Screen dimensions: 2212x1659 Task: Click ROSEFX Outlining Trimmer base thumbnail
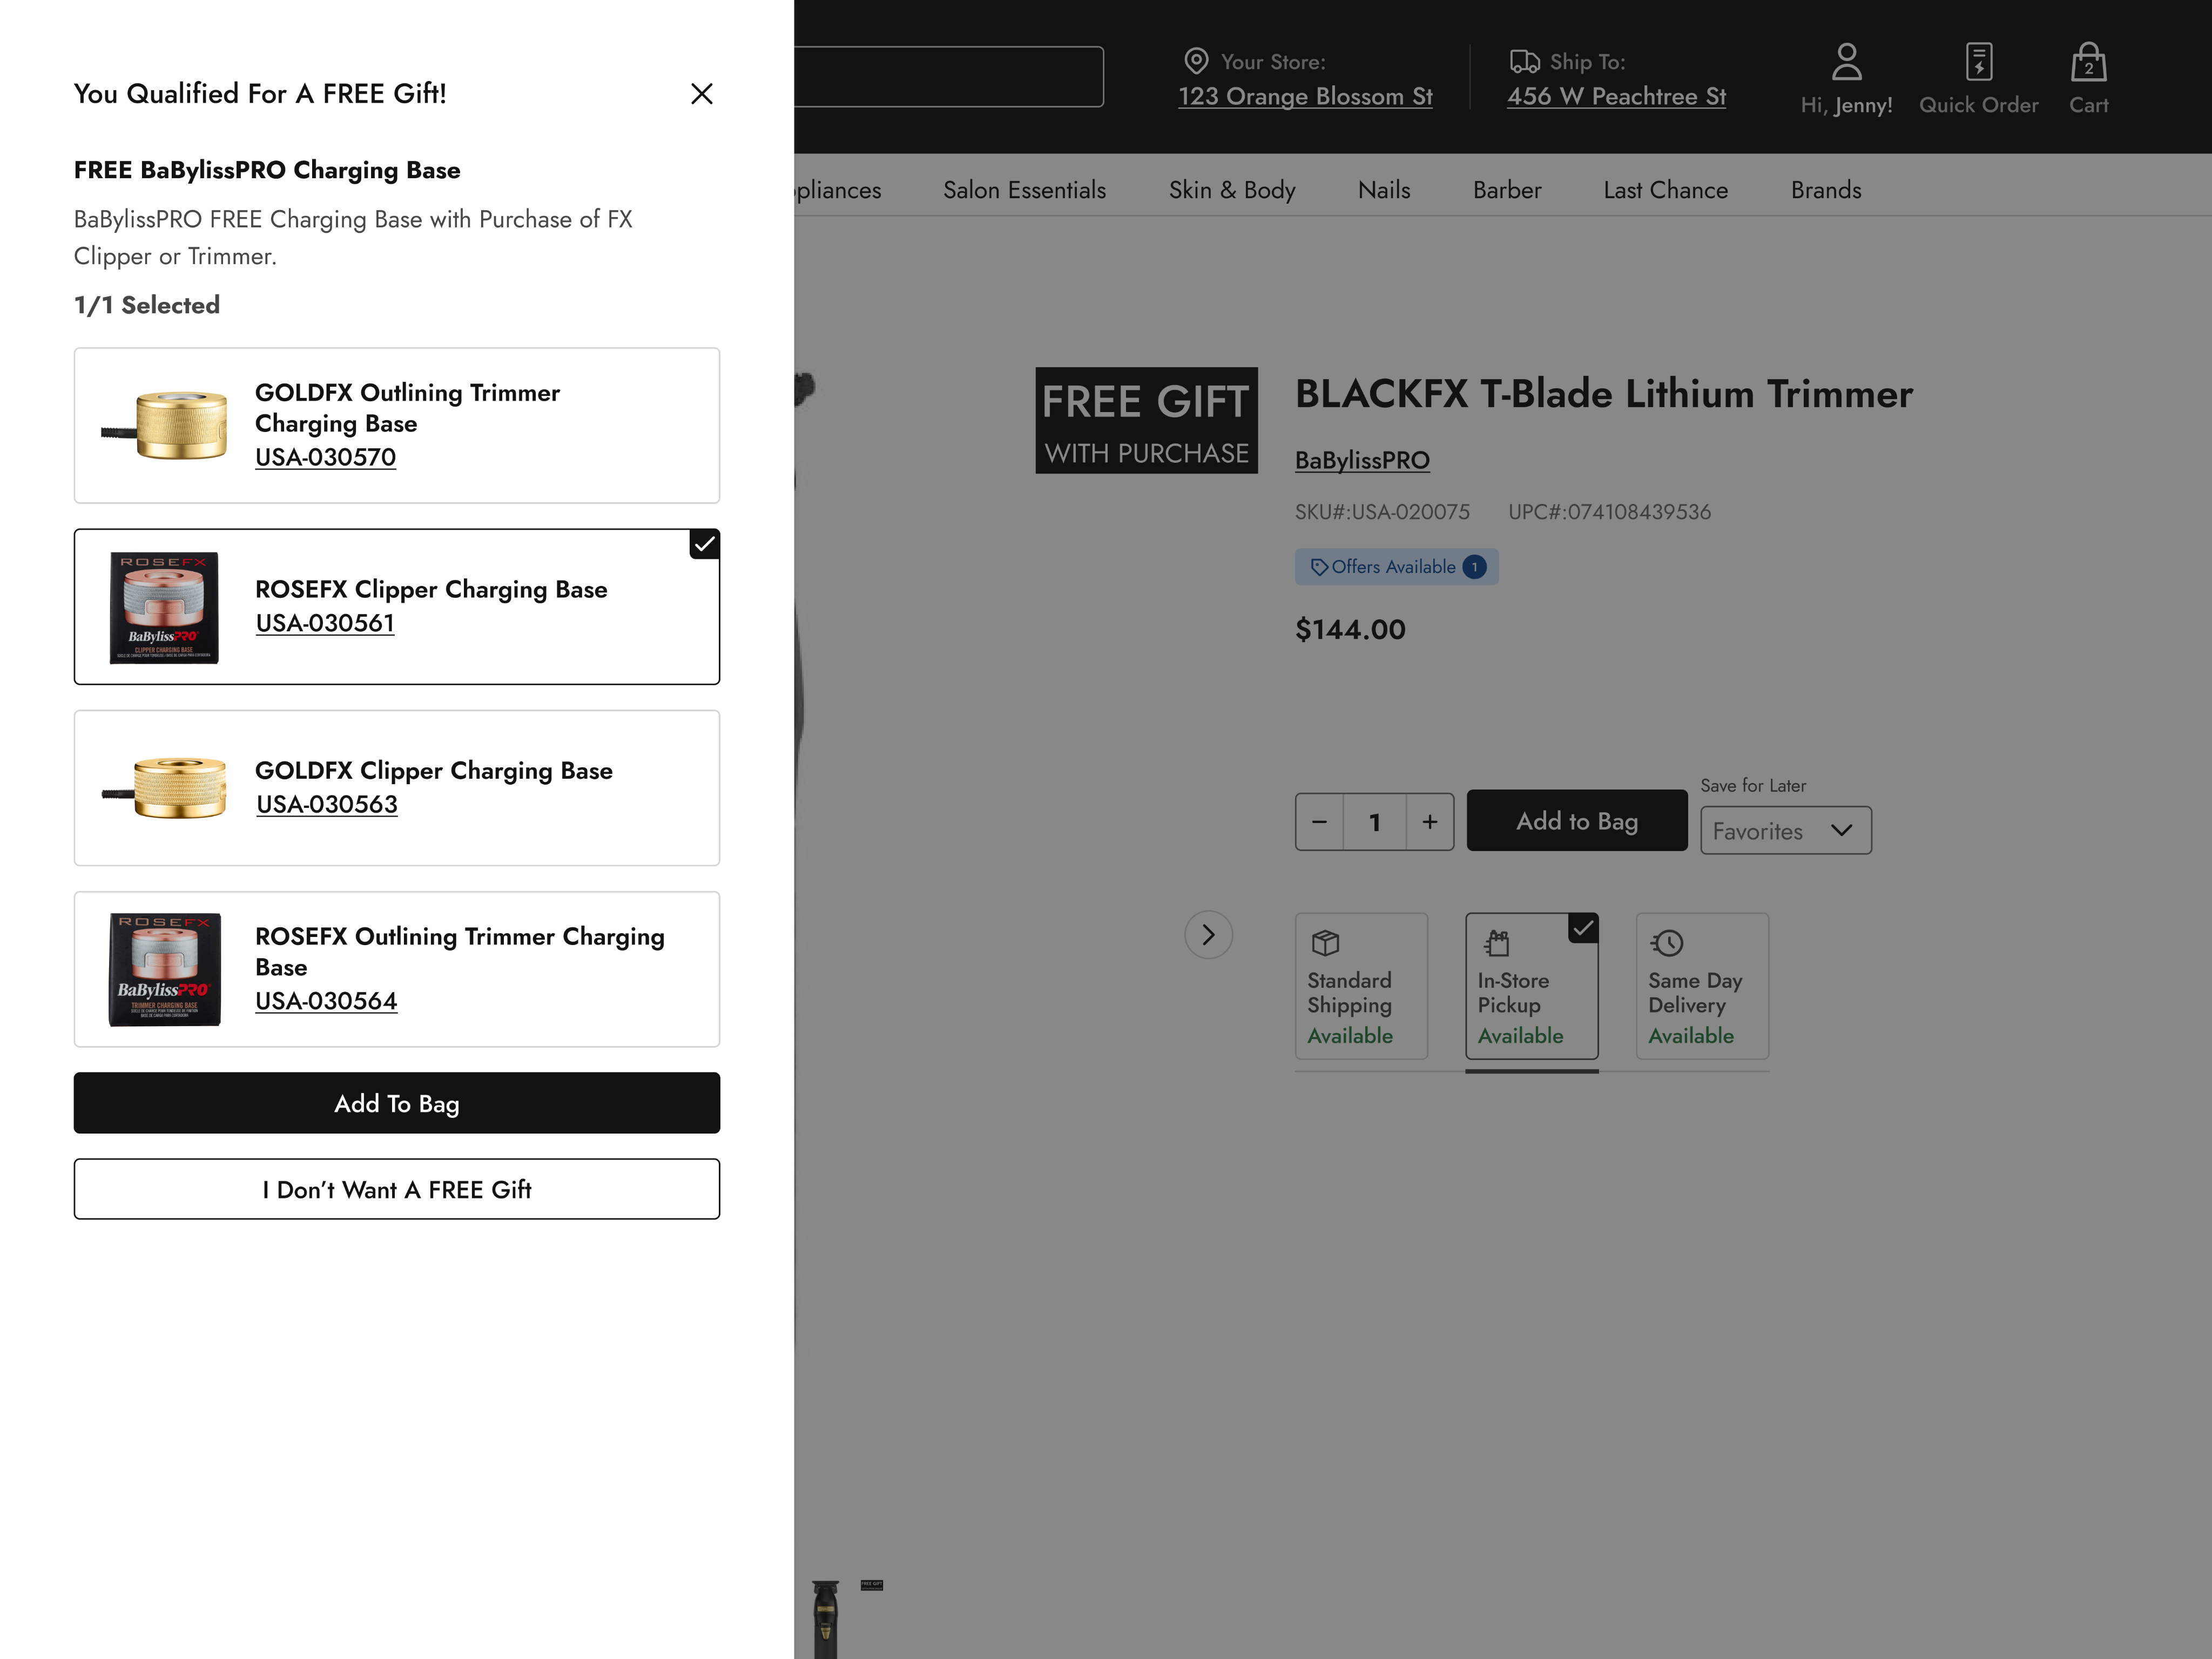(x=164, y=969)
